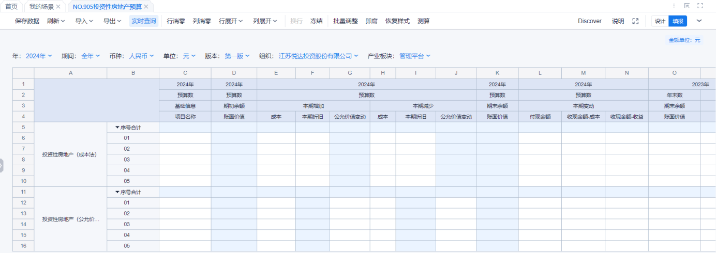Expand the chevron right of 填报 button
The width and height of the screenshot is (716, 253).
click(x=699, y=21)
